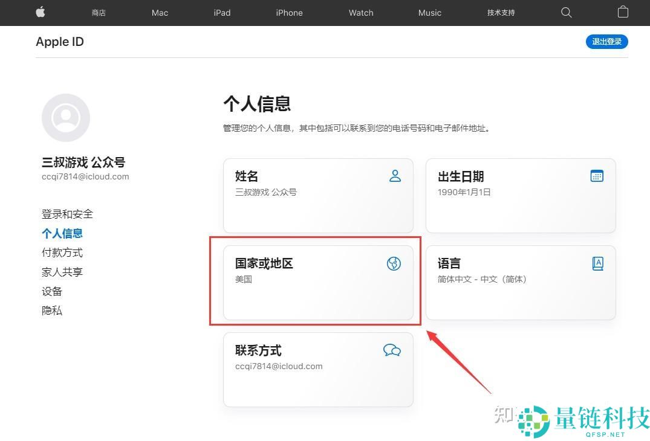Click the globe icon on the 国家或地区 card
The image size is (650, 441).
click(x=394, y=263)
